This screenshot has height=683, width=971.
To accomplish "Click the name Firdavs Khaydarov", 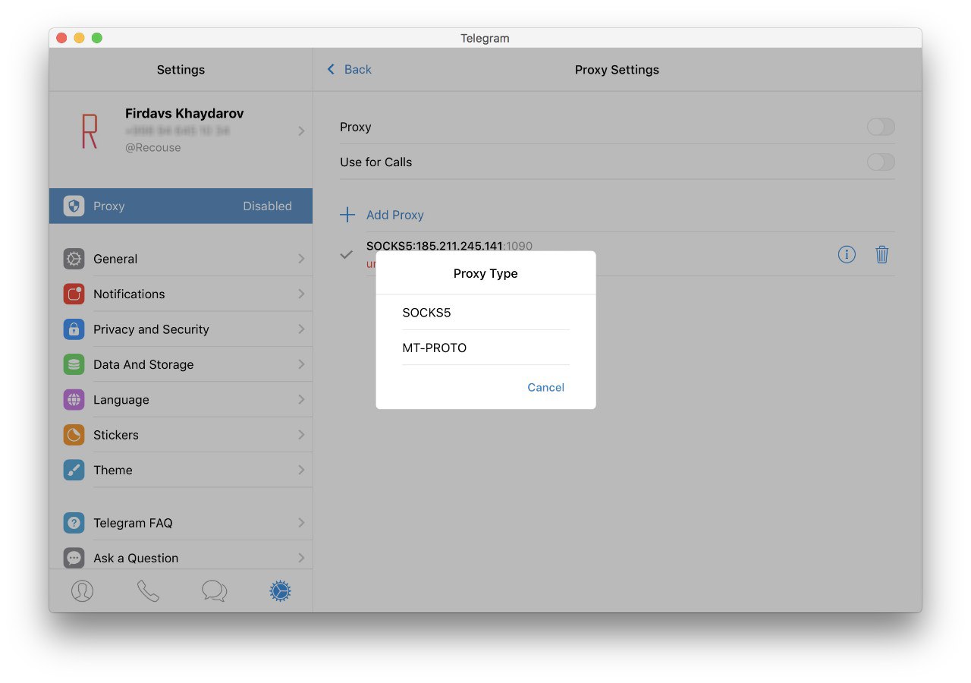I will (x=184, y=113).
